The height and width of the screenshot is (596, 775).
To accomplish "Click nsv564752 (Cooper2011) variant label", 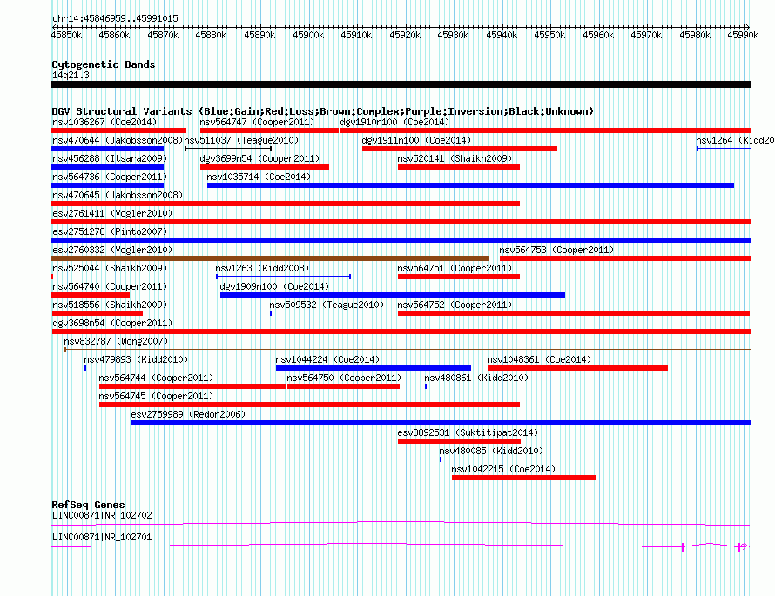I will coord(455,305).
